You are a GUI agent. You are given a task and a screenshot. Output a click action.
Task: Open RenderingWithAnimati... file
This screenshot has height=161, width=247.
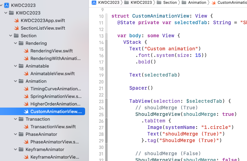pyautogui.click(x=55, y=58)
